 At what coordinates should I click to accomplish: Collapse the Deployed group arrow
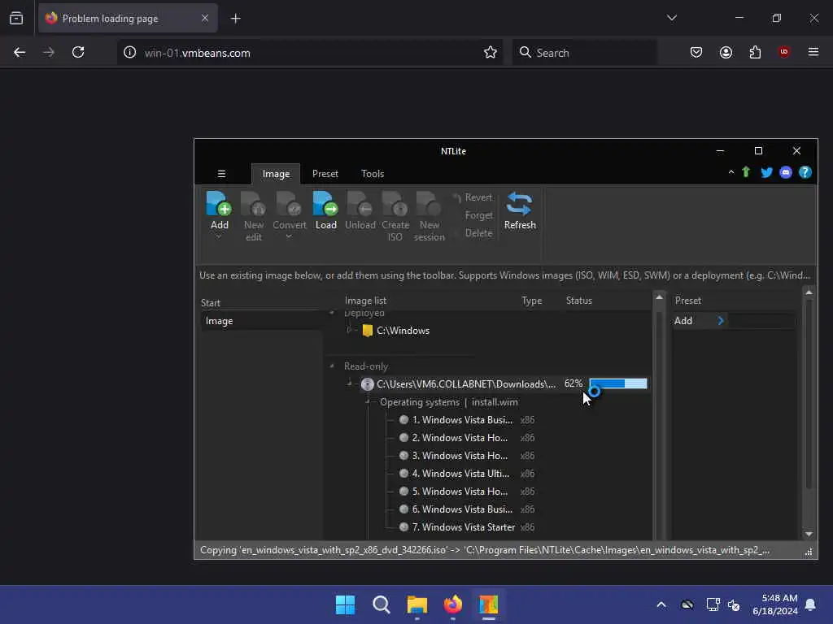[x=332, y=313]
